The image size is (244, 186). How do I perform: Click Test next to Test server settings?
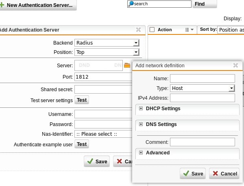(82, 100)
